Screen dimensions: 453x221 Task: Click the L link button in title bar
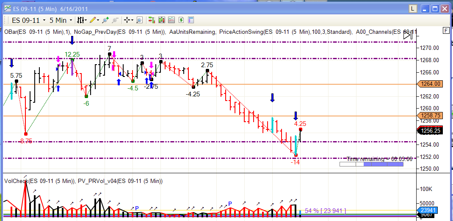click(x=412, y=9)
